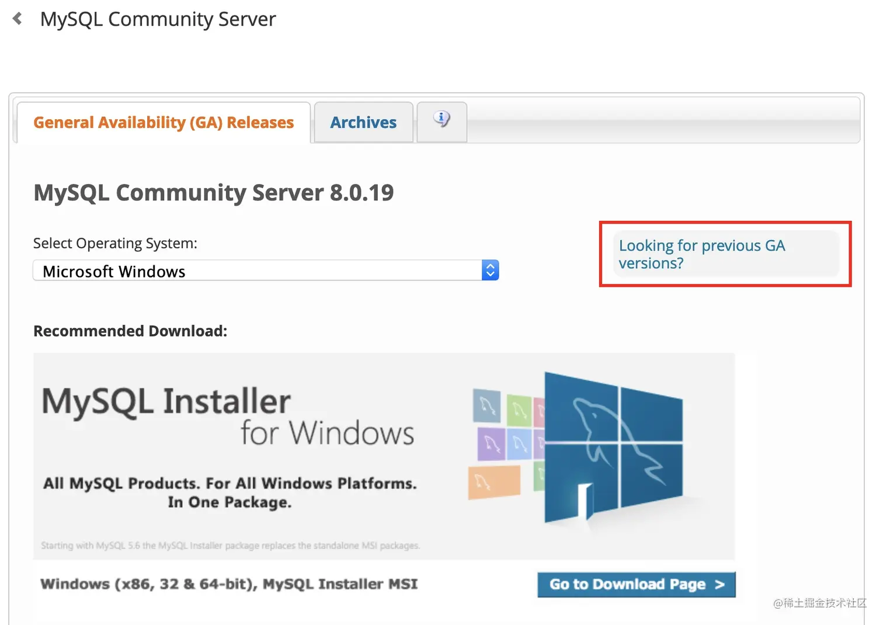Click the small light-blue dolphin tile

click(x=519, y=444)
